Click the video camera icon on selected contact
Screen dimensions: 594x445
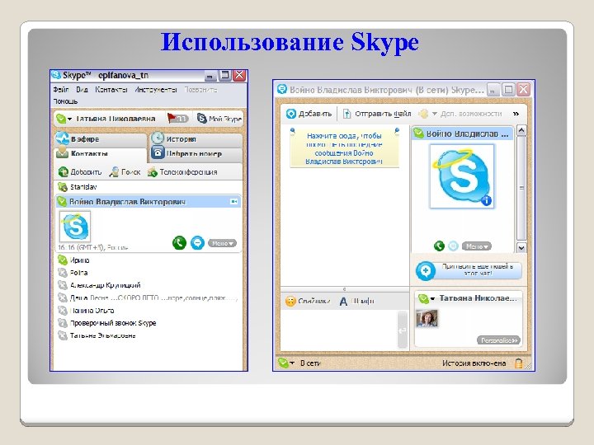[x=234, y=202]
